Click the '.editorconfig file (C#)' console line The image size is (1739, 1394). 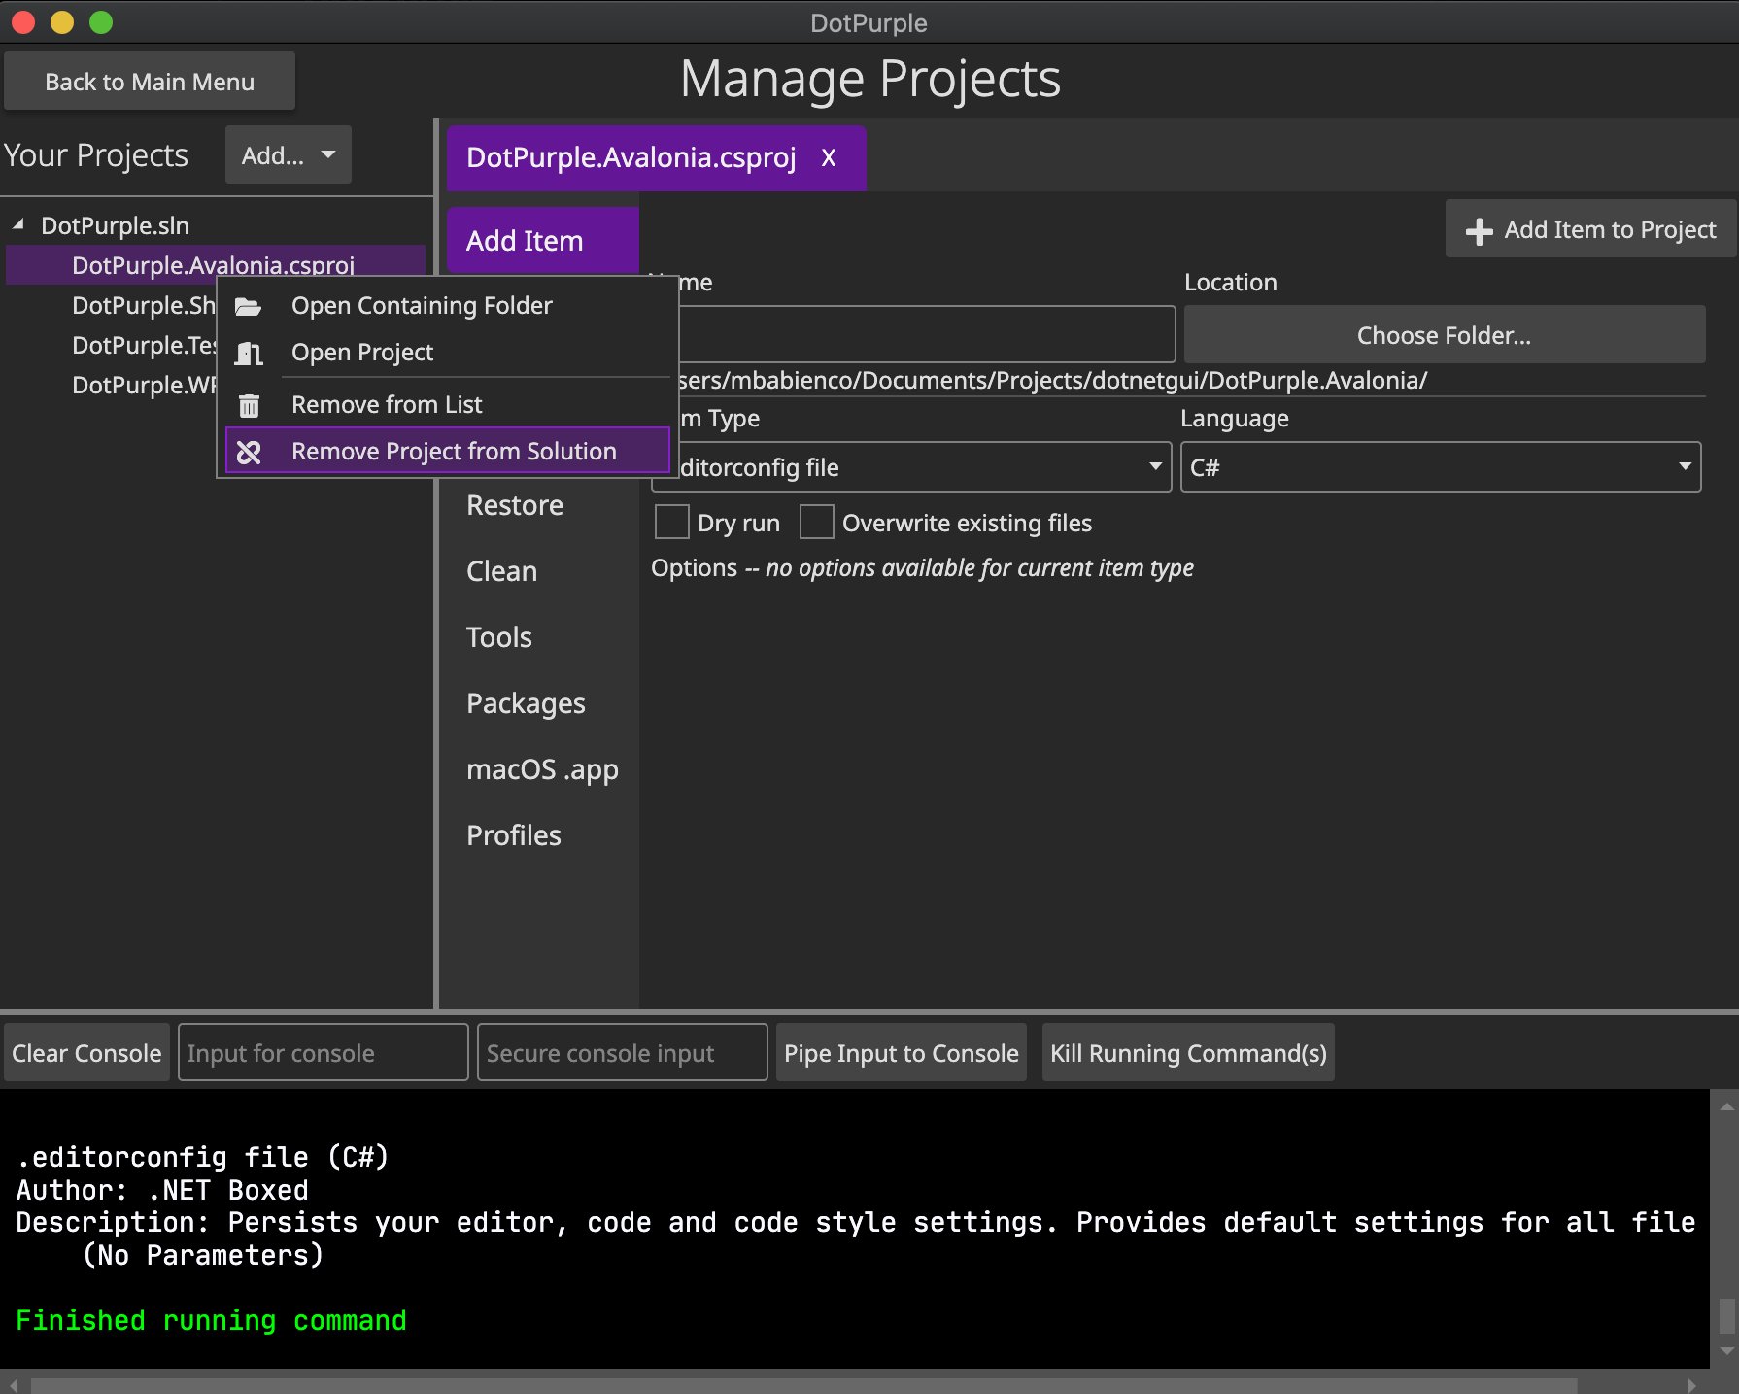(203, 1157)
